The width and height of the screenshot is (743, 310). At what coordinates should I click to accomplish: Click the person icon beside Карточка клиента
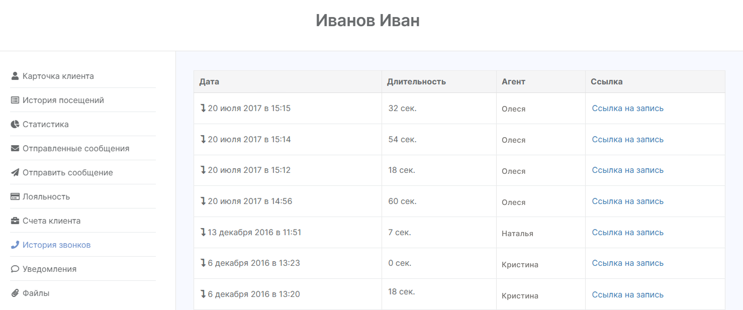[x=15, y=76]
